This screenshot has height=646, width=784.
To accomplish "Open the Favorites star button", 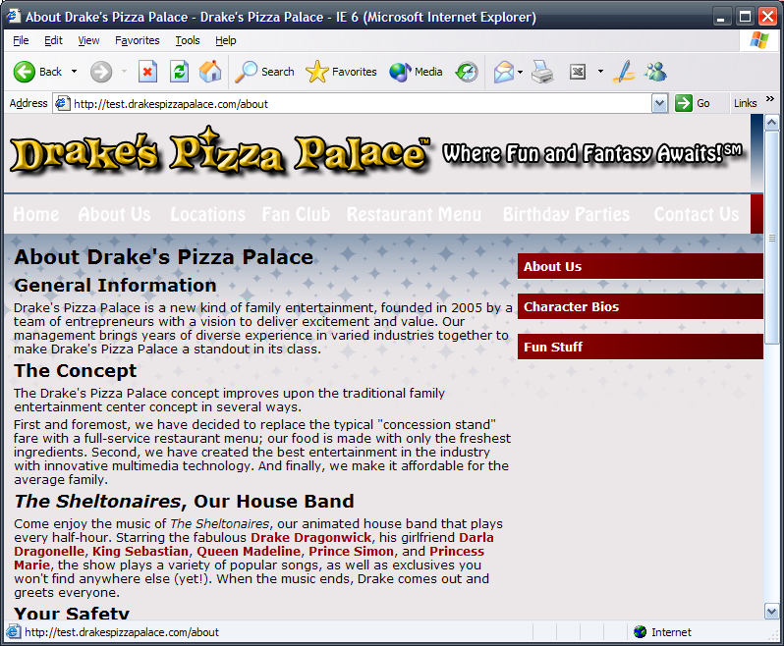I will point(341,72).
